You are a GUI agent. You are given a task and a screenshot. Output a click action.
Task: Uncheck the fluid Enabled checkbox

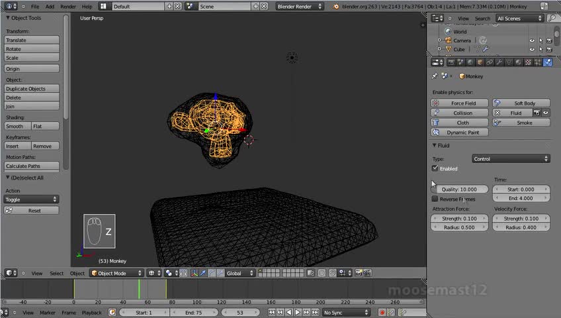(435, 168)
